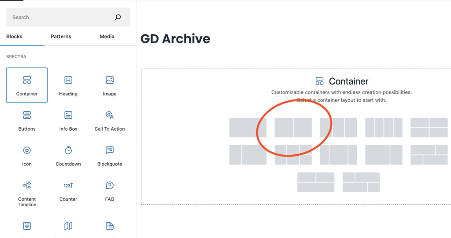Insert the Image block
This screenshot has height=238, width=451.
pos(110,84)
